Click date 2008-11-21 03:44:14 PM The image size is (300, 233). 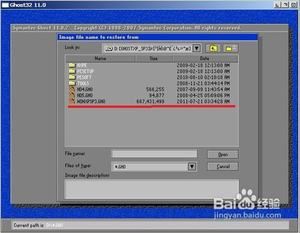click(203, 83)
